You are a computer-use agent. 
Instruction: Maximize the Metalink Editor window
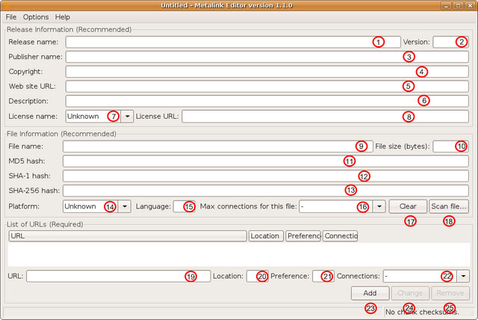[x=458, y=5]
